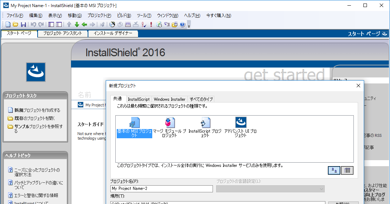This screenshot has height=204, width=390.
Task: Select the InstallScript tab in the dialog
Action: [138, 99]
